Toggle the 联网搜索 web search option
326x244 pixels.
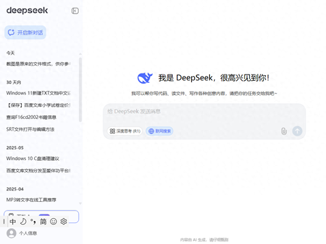tap(160, 131)
